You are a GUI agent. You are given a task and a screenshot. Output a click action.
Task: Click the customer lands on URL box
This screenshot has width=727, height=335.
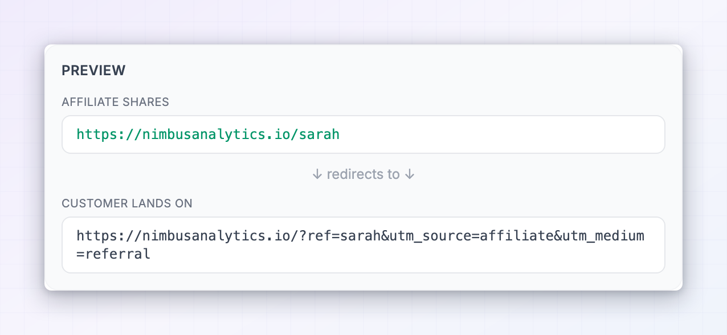[363, 244]
